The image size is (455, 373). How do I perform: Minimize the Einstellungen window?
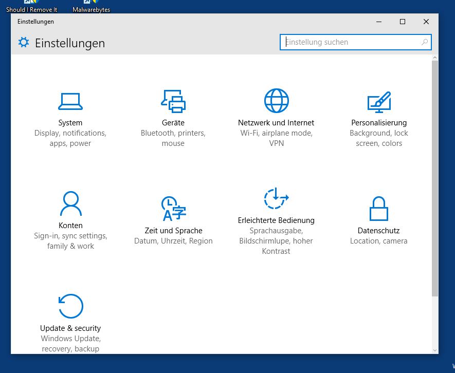tap(379, 22)
